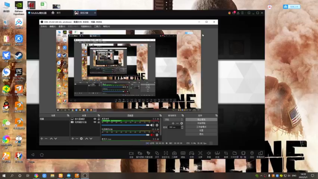Undock the Audio Mixer panel via header icon
The height and width of the screenshot is (179, 318).
(160, 115)
